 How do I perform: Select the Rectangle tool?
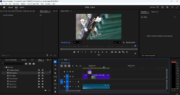[x=55, y=84]
